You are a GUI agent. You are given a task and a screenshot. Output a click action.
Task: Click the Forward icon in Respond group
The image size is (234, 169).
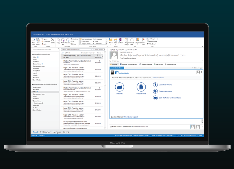68,40
